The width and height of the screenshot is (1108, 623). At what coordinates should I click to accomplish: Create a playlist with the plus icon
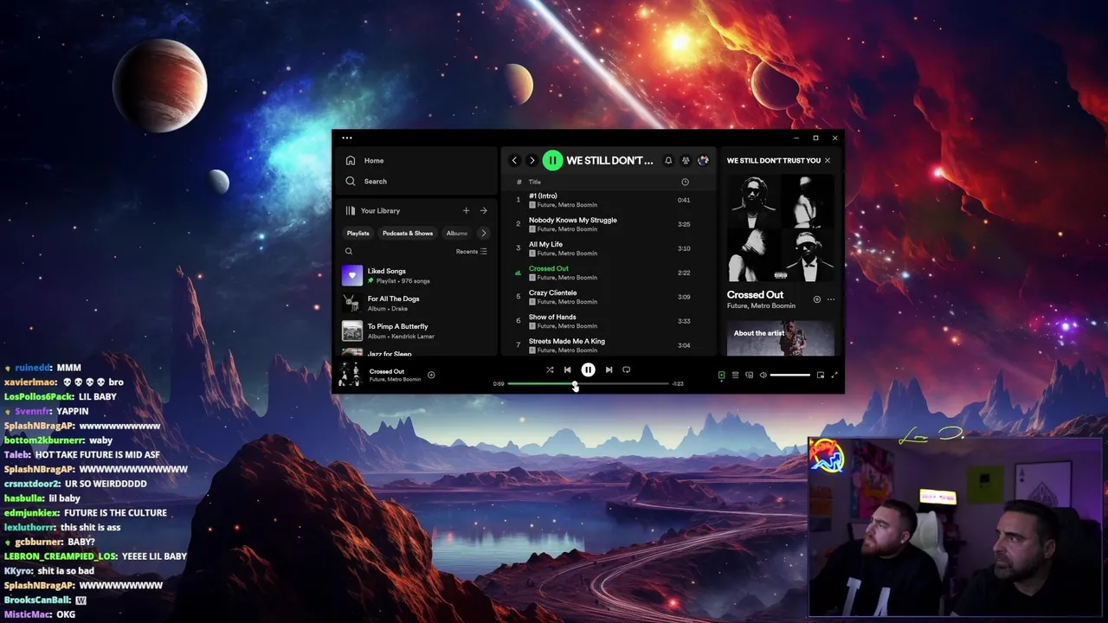click(x=466, y=210)
